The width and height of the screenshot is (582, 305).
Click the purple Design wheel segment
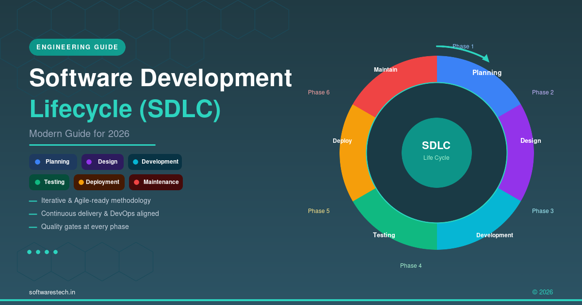tap(520, 152)
